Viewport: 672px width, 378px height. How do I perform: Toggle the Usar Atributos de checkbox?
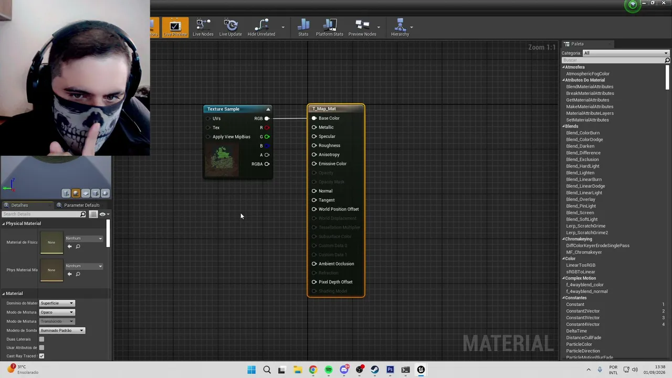[x=41, y=348]
